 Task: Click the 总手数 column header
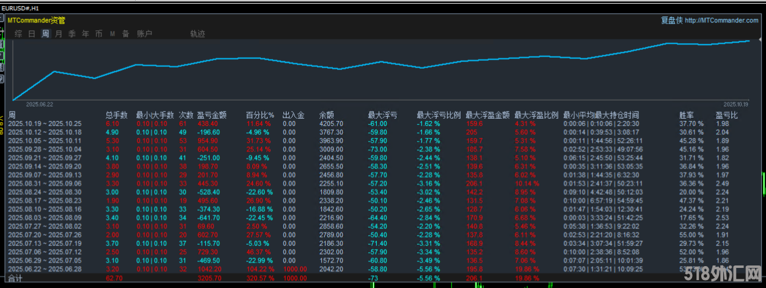click(x=116, y=114)
